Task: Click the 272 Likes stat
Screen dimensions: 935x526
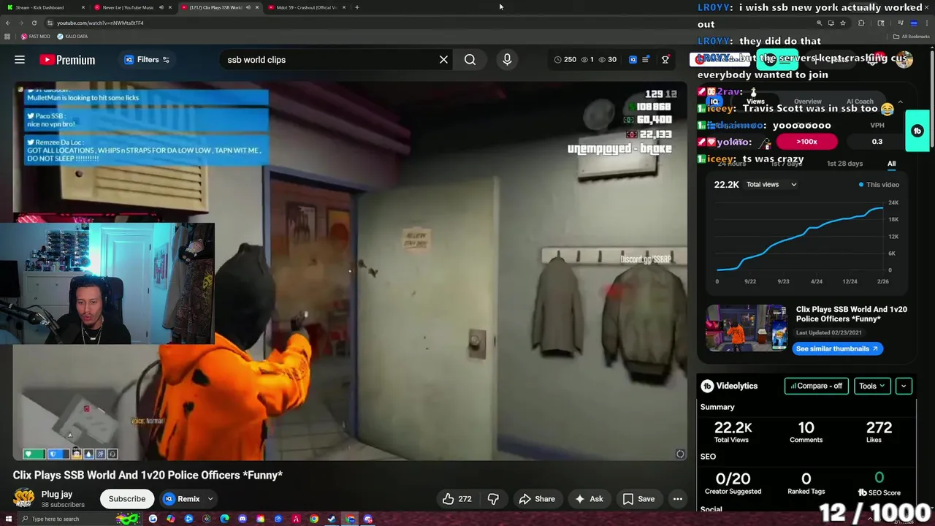Action: point(879,432)
